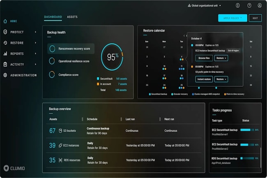The height and width of the screenshot is (178, 267).
Task: Switch to the Assets tab
Action: click(72, 17)
